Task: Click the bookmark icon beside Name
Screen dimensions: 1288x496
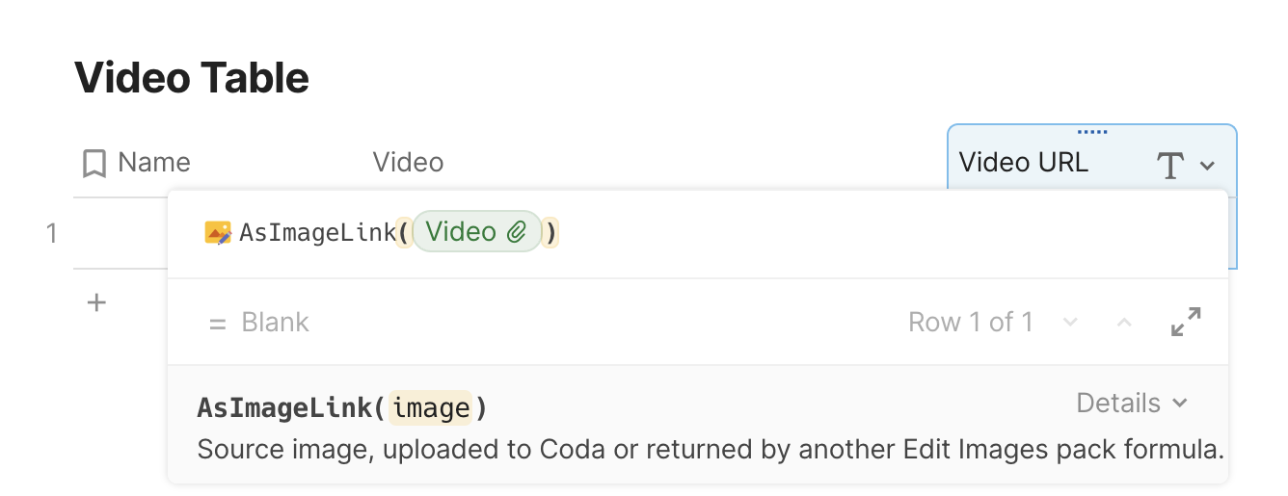Action: pos(94,163)
